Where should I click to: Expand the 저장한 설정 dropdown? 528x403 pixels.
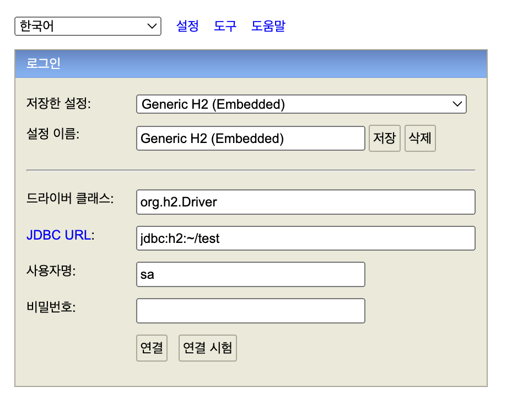(x=301, y=104)
